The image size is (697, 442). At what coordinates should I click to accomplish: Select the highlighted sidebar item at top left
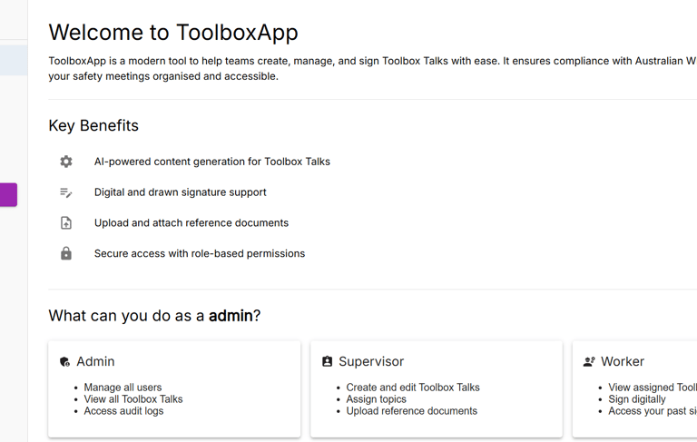click(14, 60)
